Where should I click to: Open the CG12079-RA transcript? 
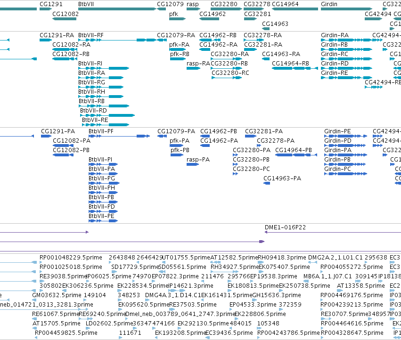(162, 40)
